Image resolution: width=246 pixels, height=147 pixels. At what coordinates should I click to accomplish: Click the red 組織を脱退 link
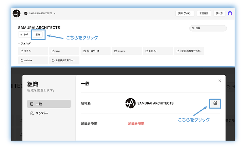tap(136, 124)
